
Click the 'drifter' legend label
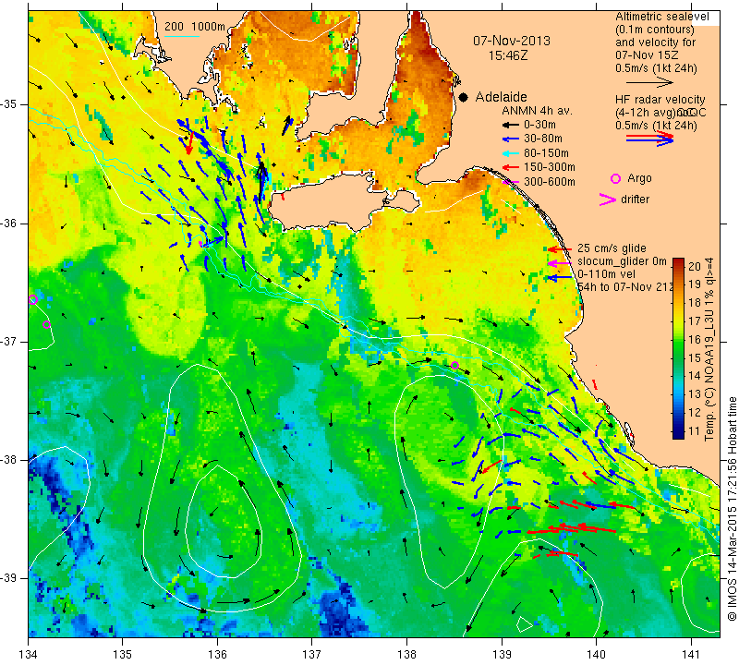[635, 199]
